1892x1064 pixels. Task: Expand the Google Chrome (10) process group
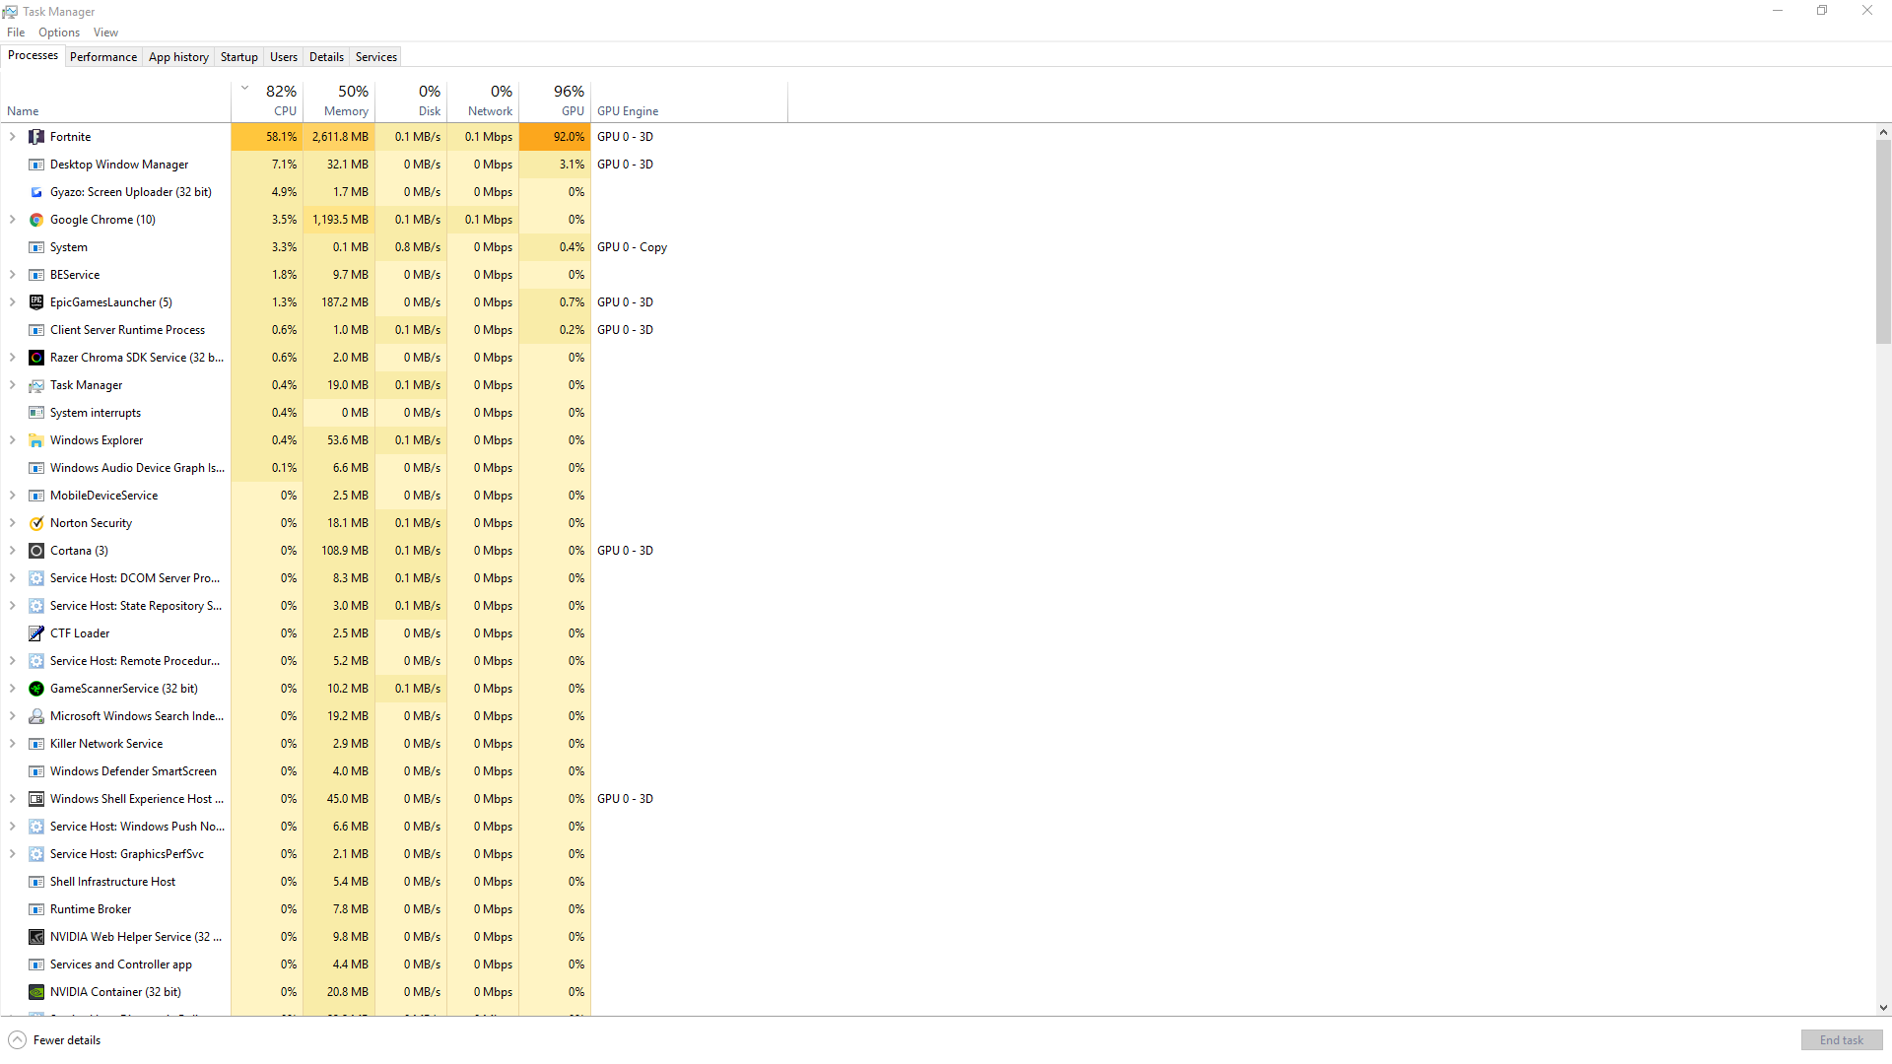[12, 220]
